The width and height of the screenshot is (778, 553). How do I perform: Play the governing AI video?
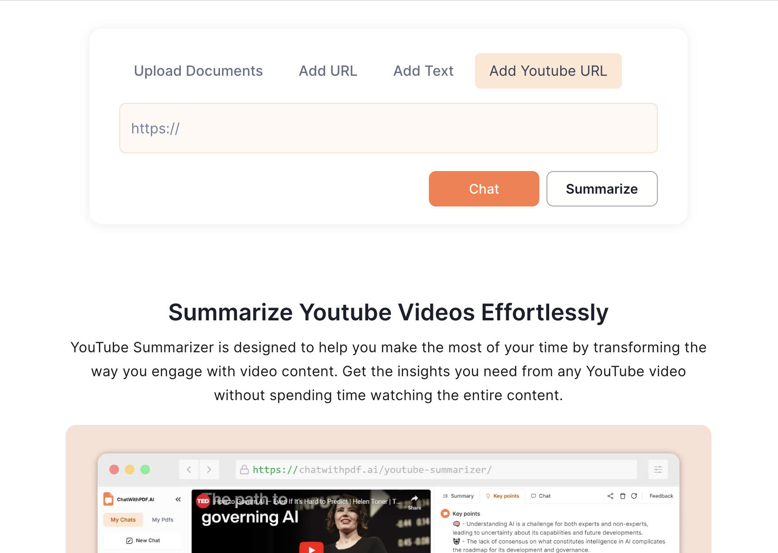click(x=311, y=548)
